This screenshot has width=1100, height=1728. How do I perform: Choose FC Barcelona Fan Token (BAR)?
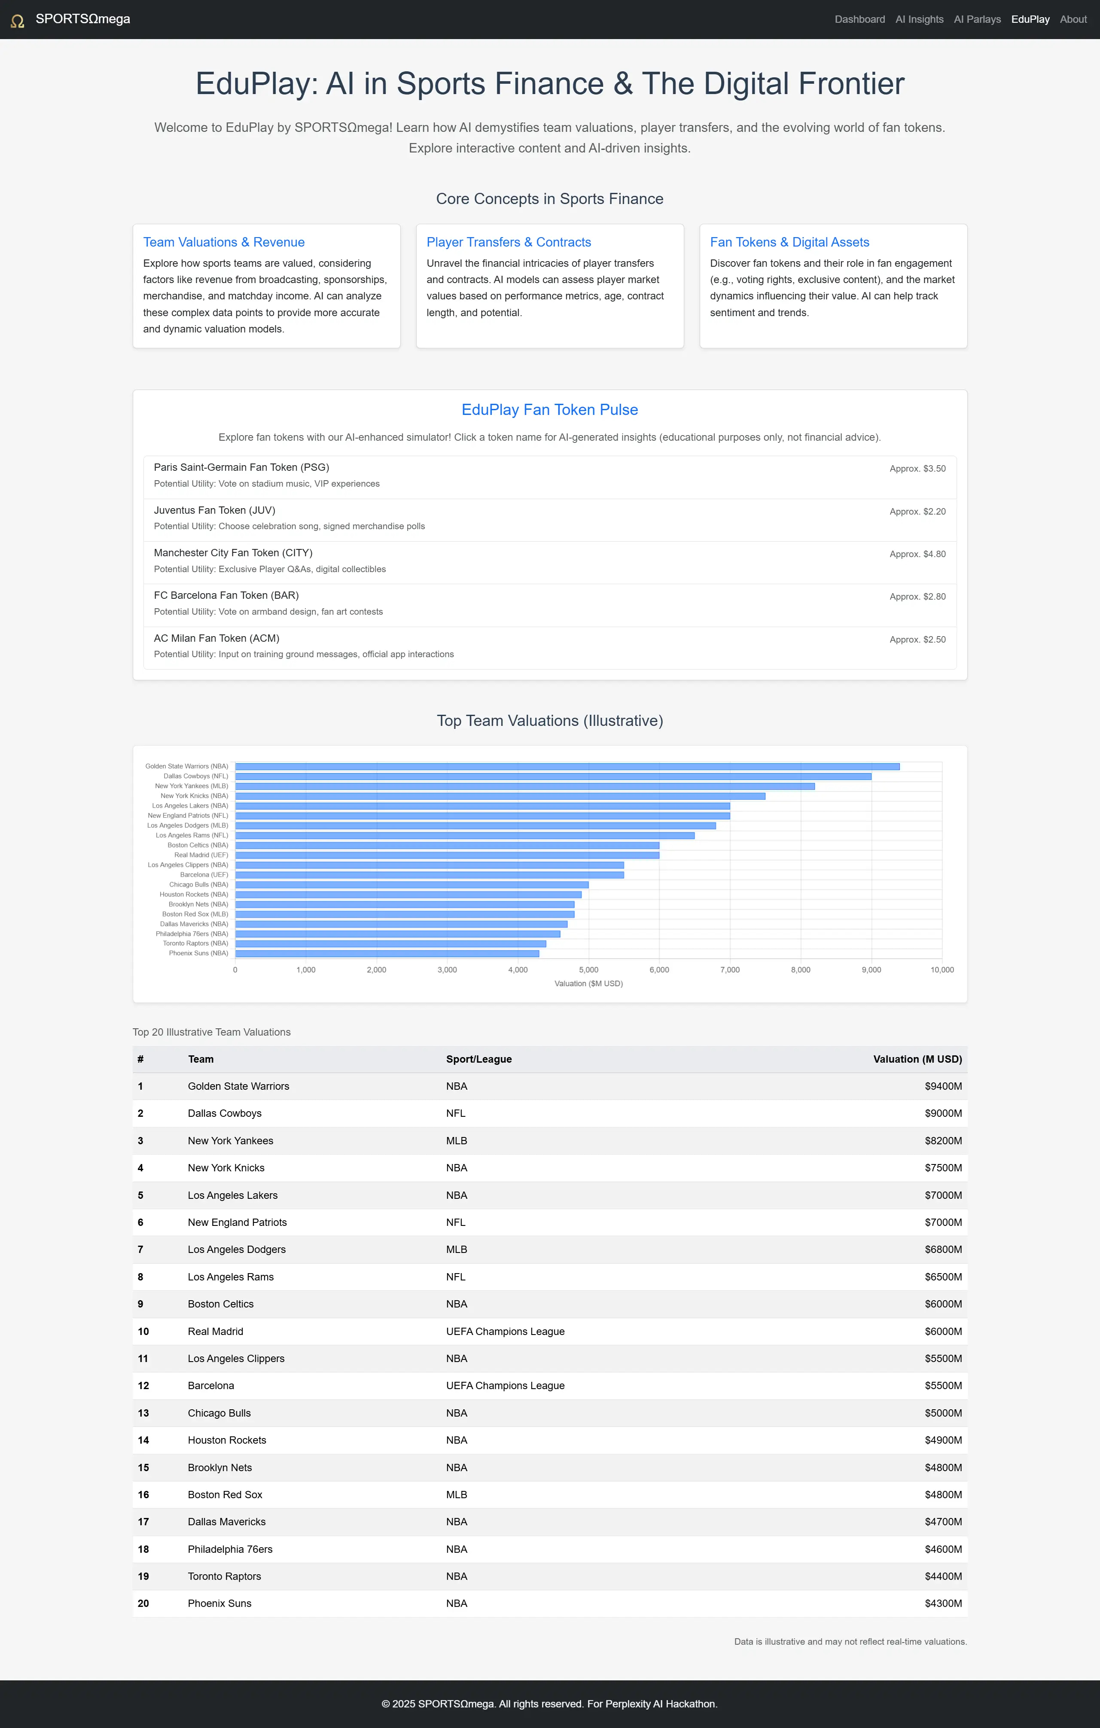tap(226, 596)
